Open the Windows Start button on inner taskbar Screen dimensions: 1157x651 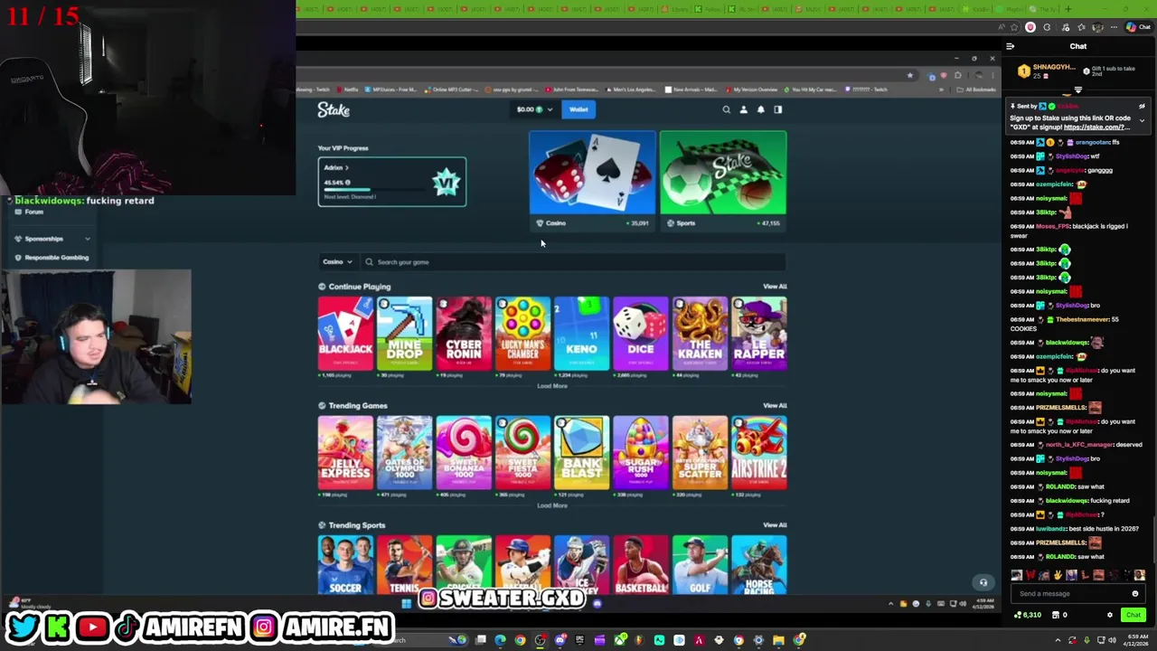(x=406, y=603)
